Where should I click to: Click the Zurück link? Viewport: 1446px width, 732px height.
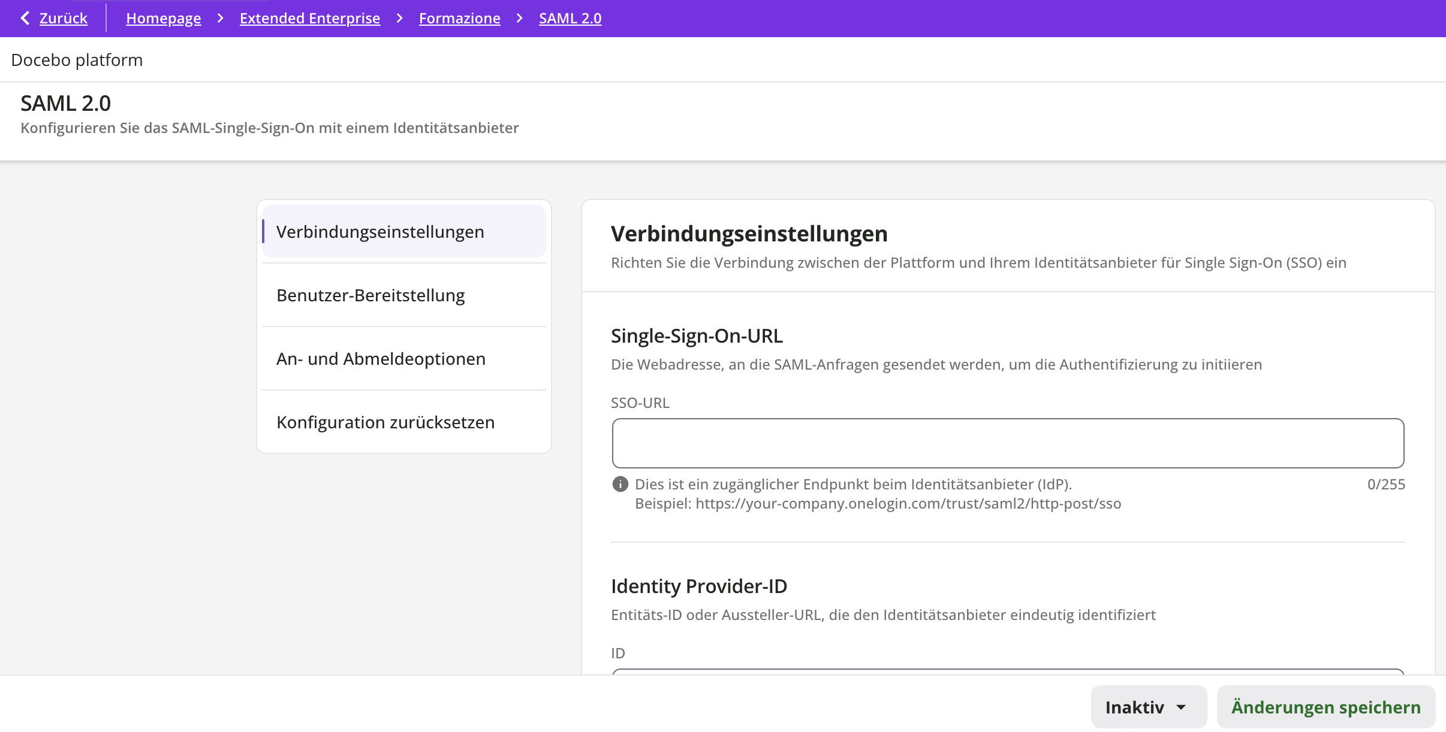[x=63, y=19]
